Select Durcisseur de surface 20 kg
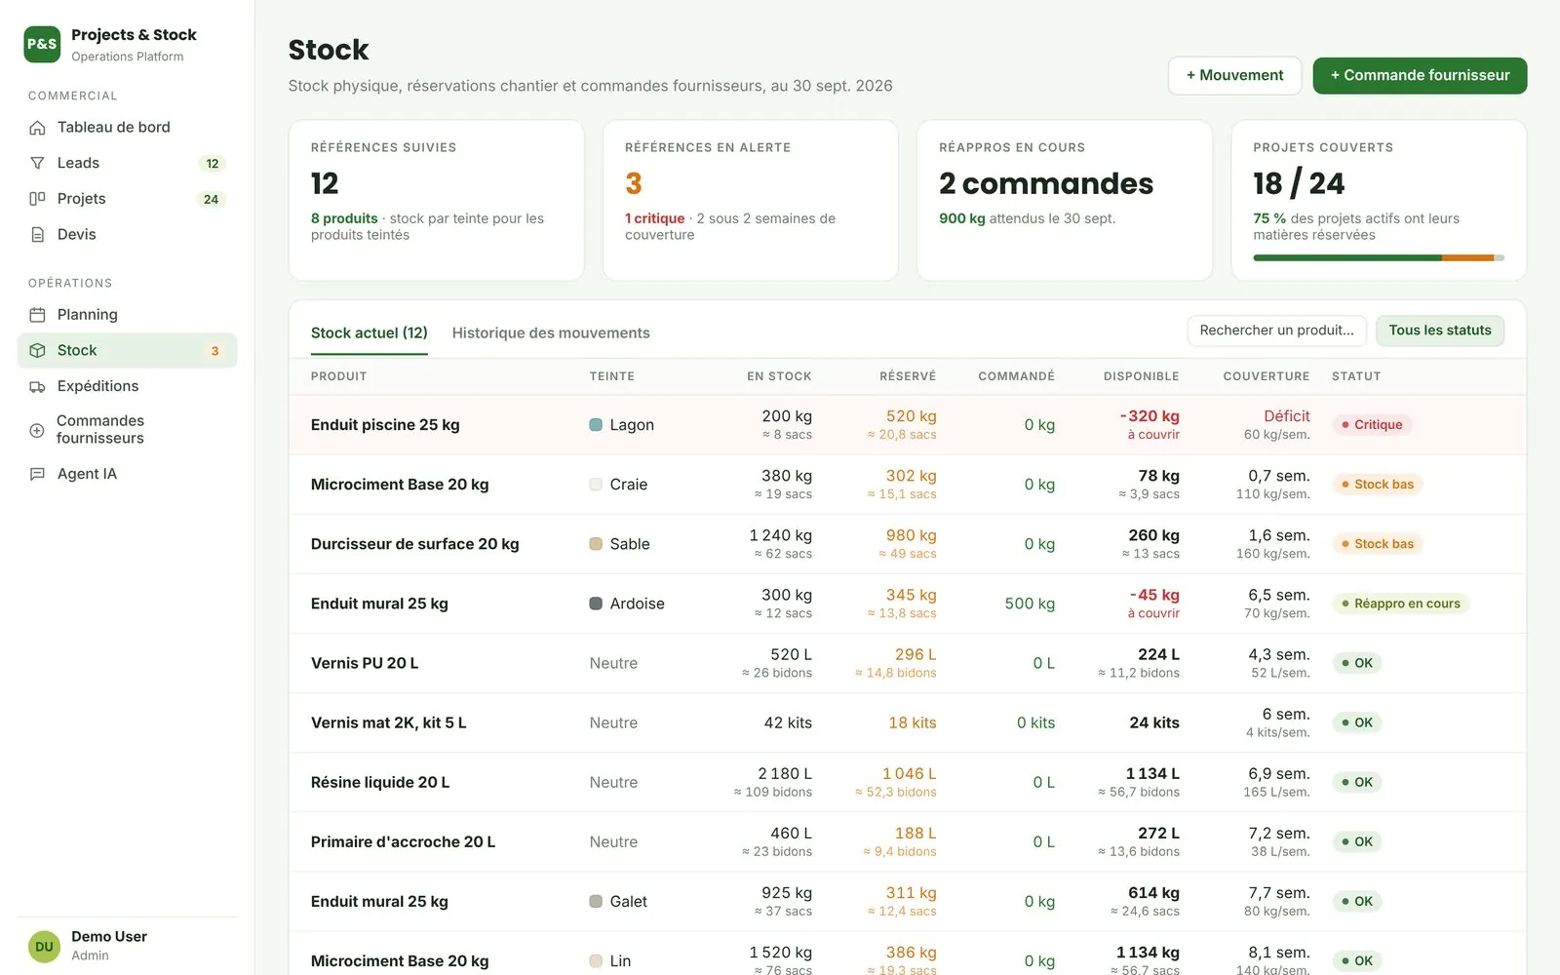The width and height of the screenshot is (1560, 975). pyautogui.click(x=414, y=544)
